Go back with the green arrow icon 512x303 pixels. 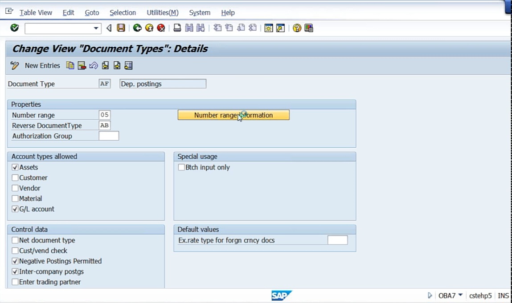137,28
